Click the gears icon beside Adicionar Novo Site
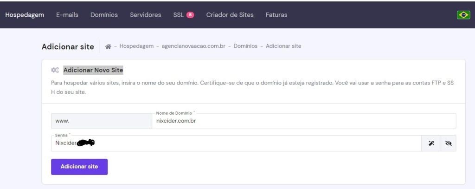Image resolution: width=475 pixels, height=189 pixels. click(x=55, y=70)
